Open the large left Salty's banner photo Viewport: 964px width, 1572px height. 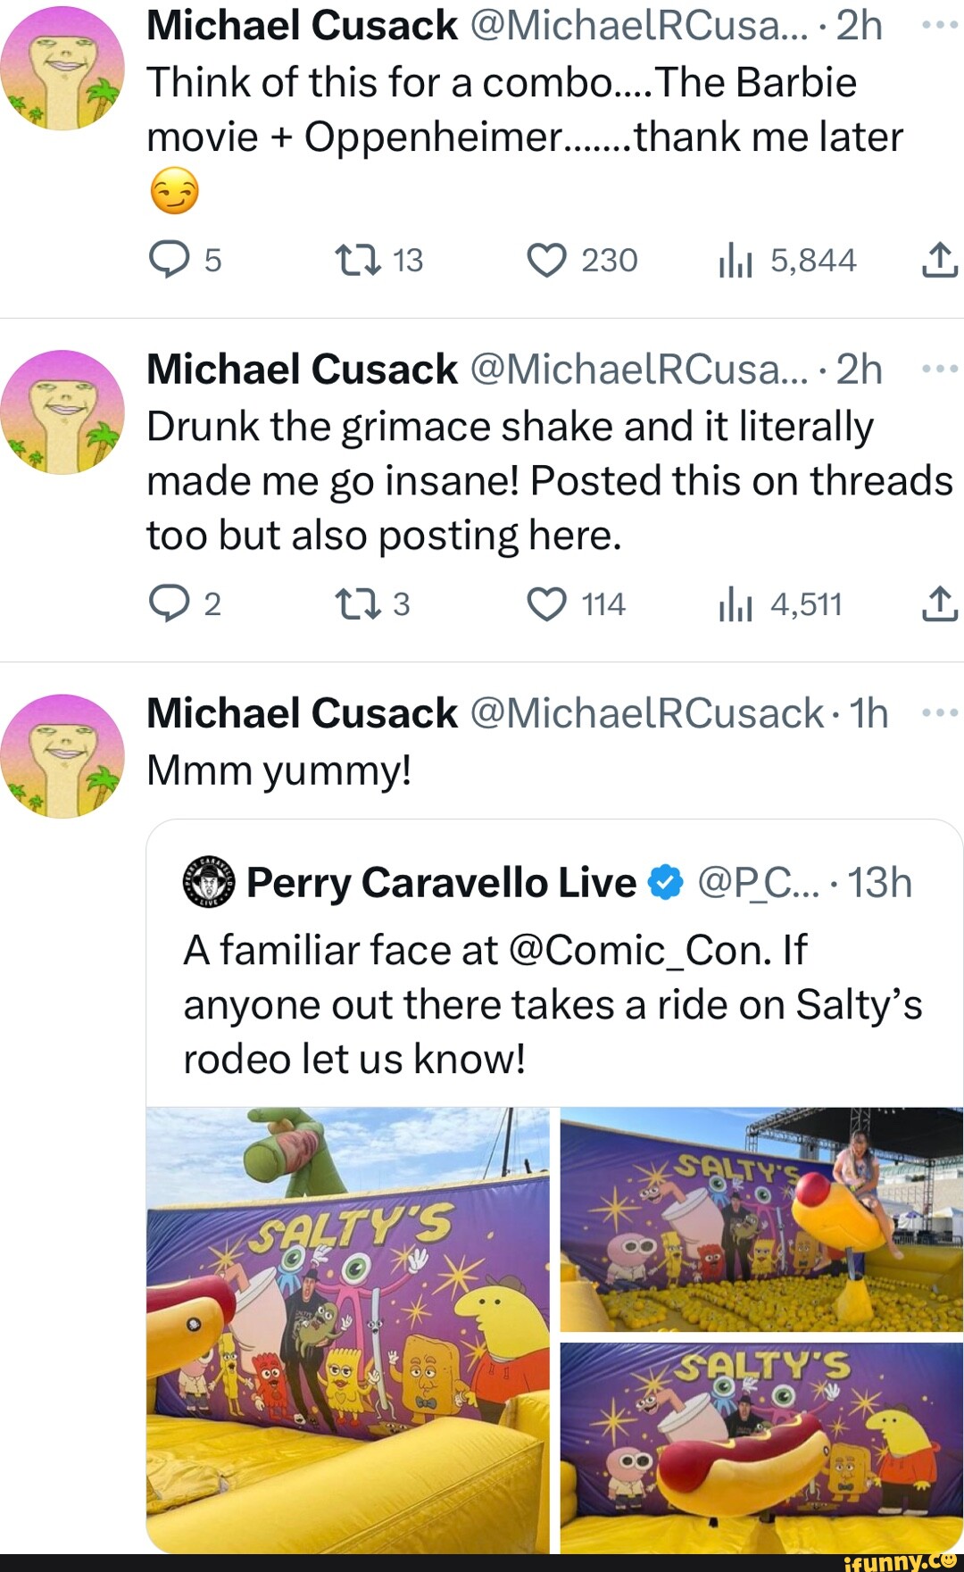click(348, 1330)
